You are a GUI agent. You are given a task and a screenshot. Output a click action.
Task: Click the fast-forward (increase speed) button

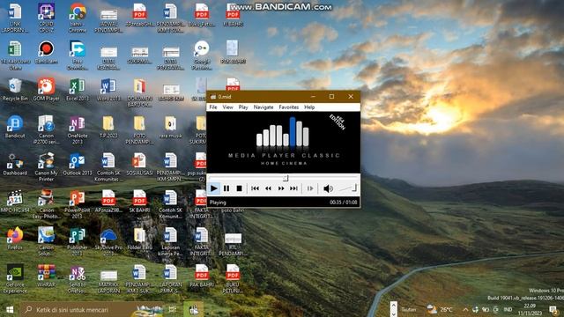(281, 188)
